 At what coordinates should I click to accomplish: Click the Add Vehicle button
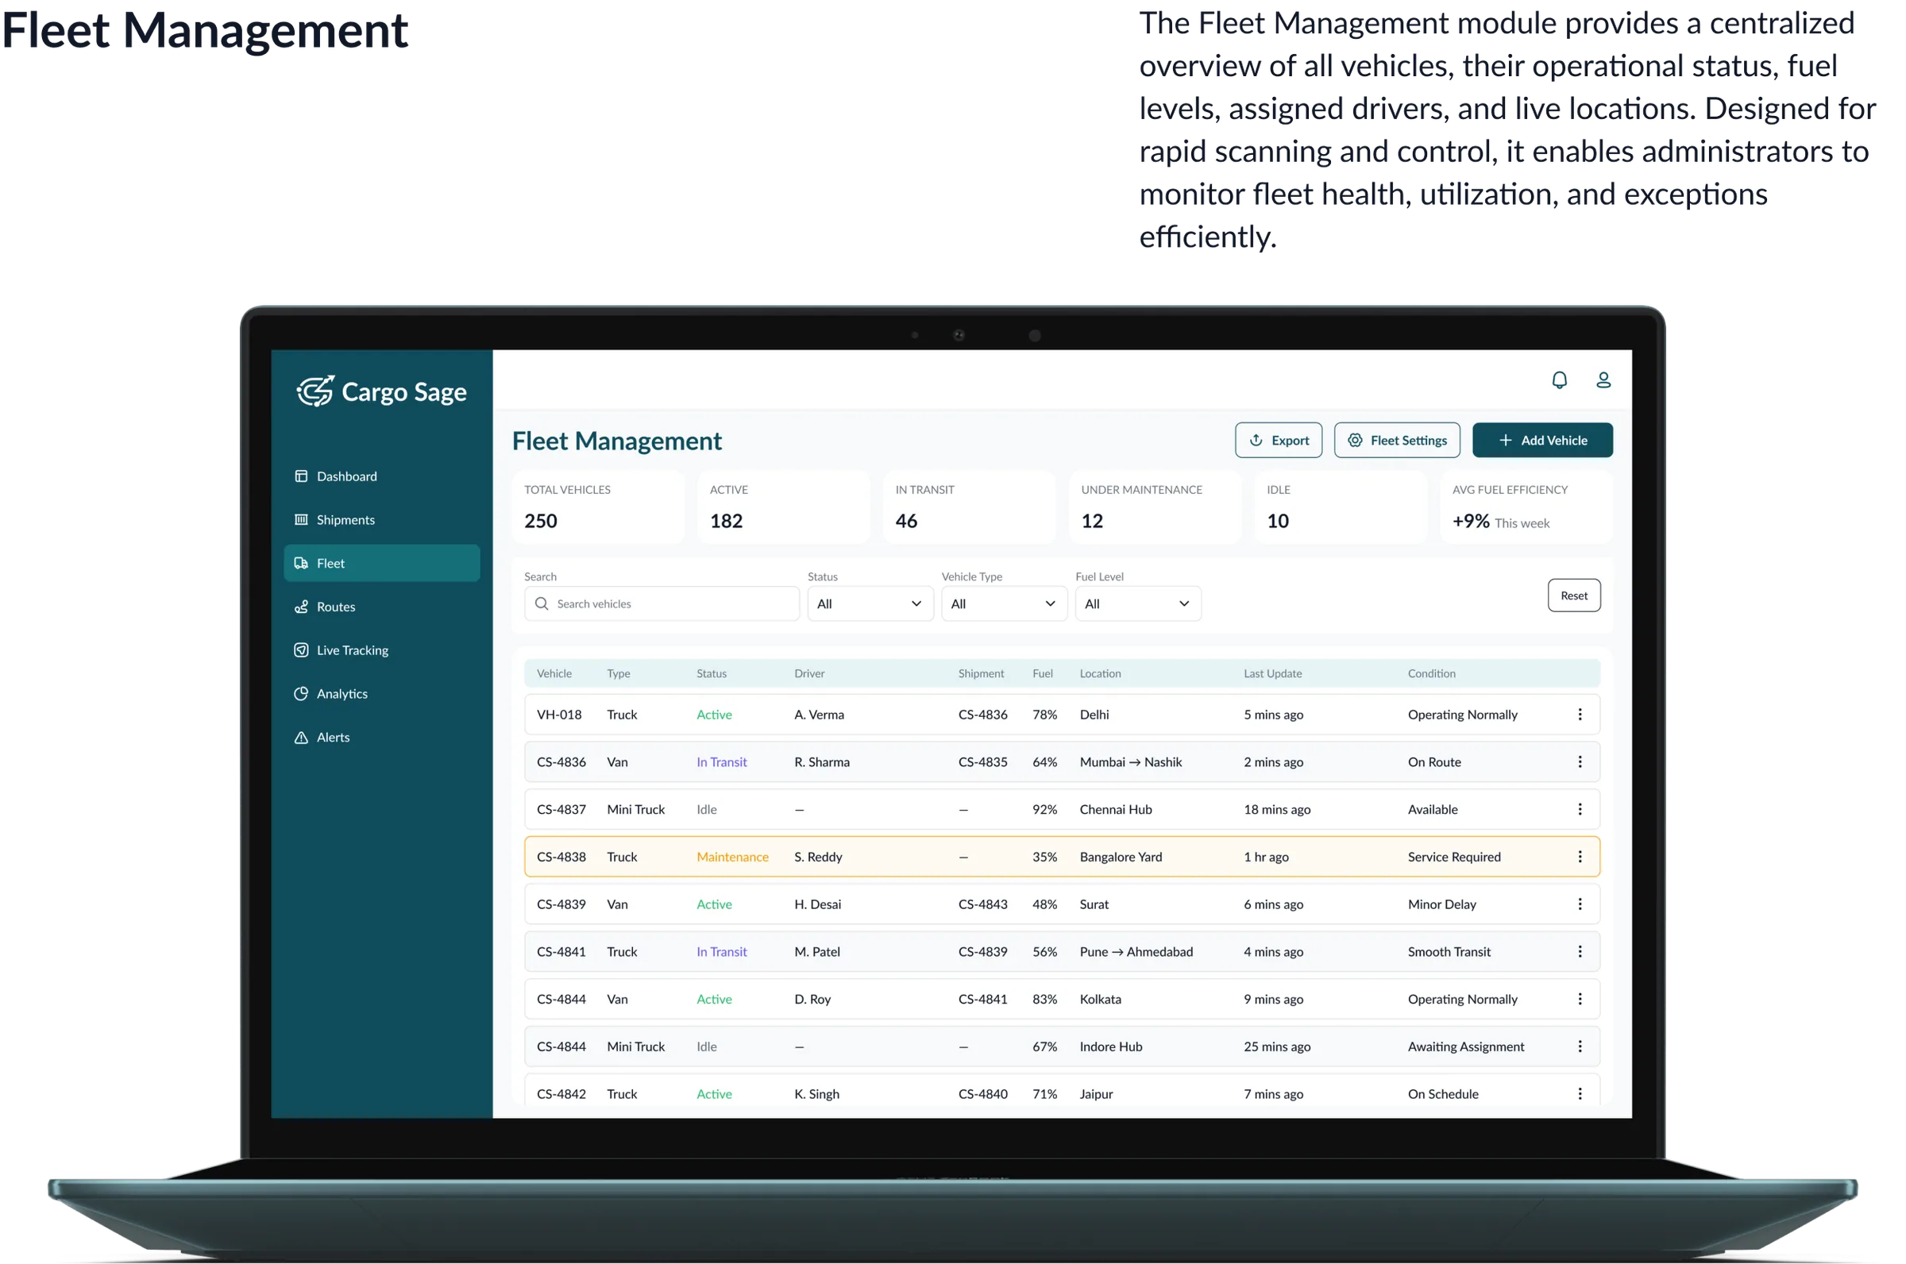pyautogui.click(x=1541, y=440)
